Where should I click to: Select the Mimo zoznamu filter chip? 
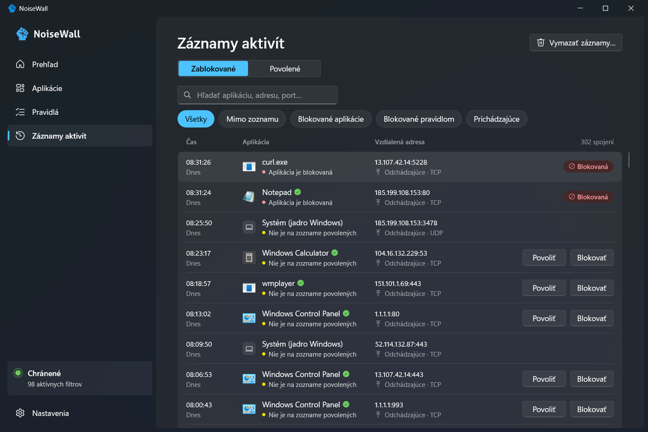(252, 119)
